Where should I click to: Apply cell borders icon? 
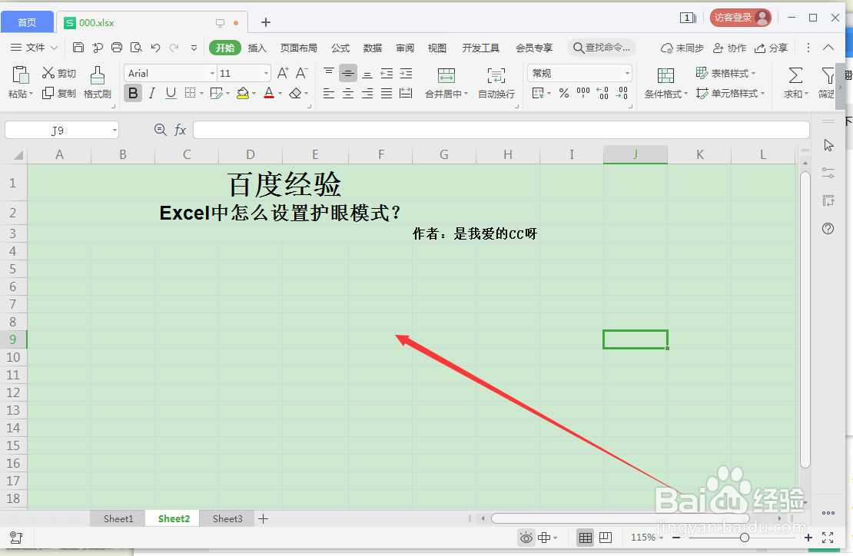[190, 93]
